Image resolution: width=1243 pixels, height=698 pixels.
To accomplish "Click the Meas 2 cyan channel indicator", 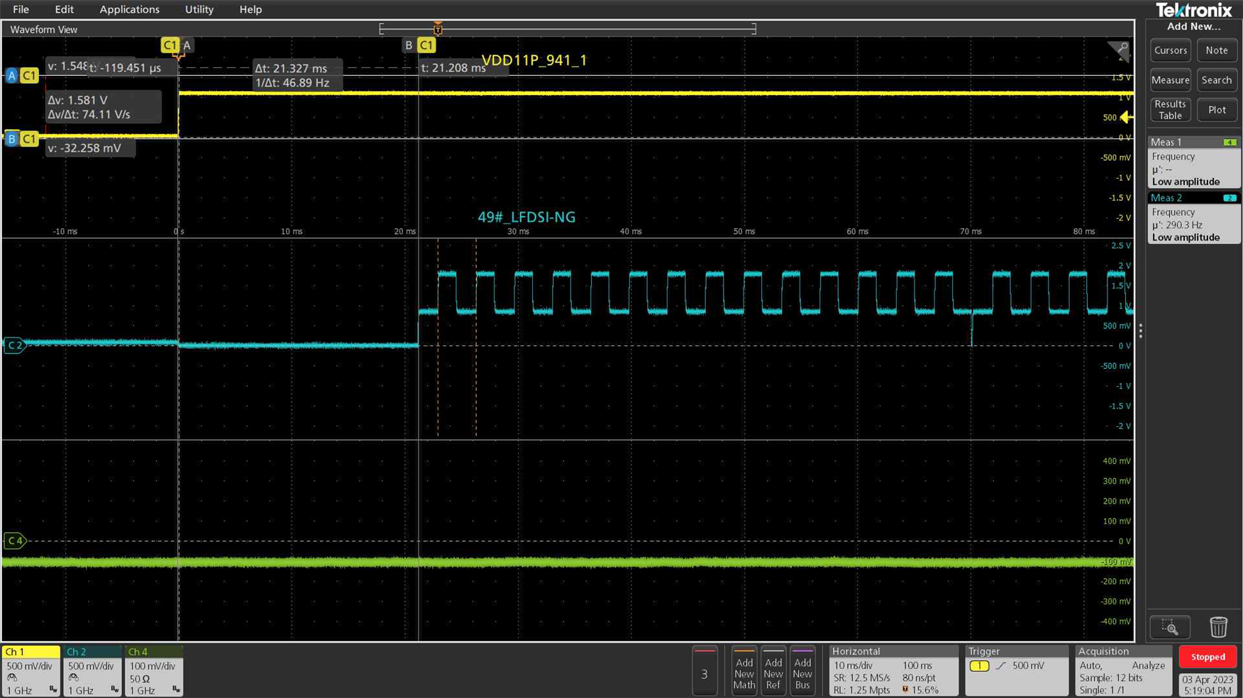I will pyautogui.click(x=1230, y=198).
